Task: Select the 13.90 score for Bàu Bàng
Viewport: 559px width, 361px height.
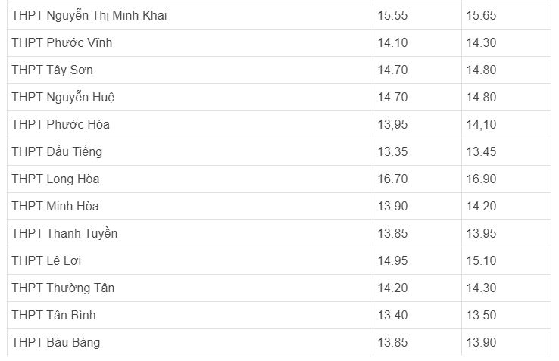Action: click(x=481, y=342)
